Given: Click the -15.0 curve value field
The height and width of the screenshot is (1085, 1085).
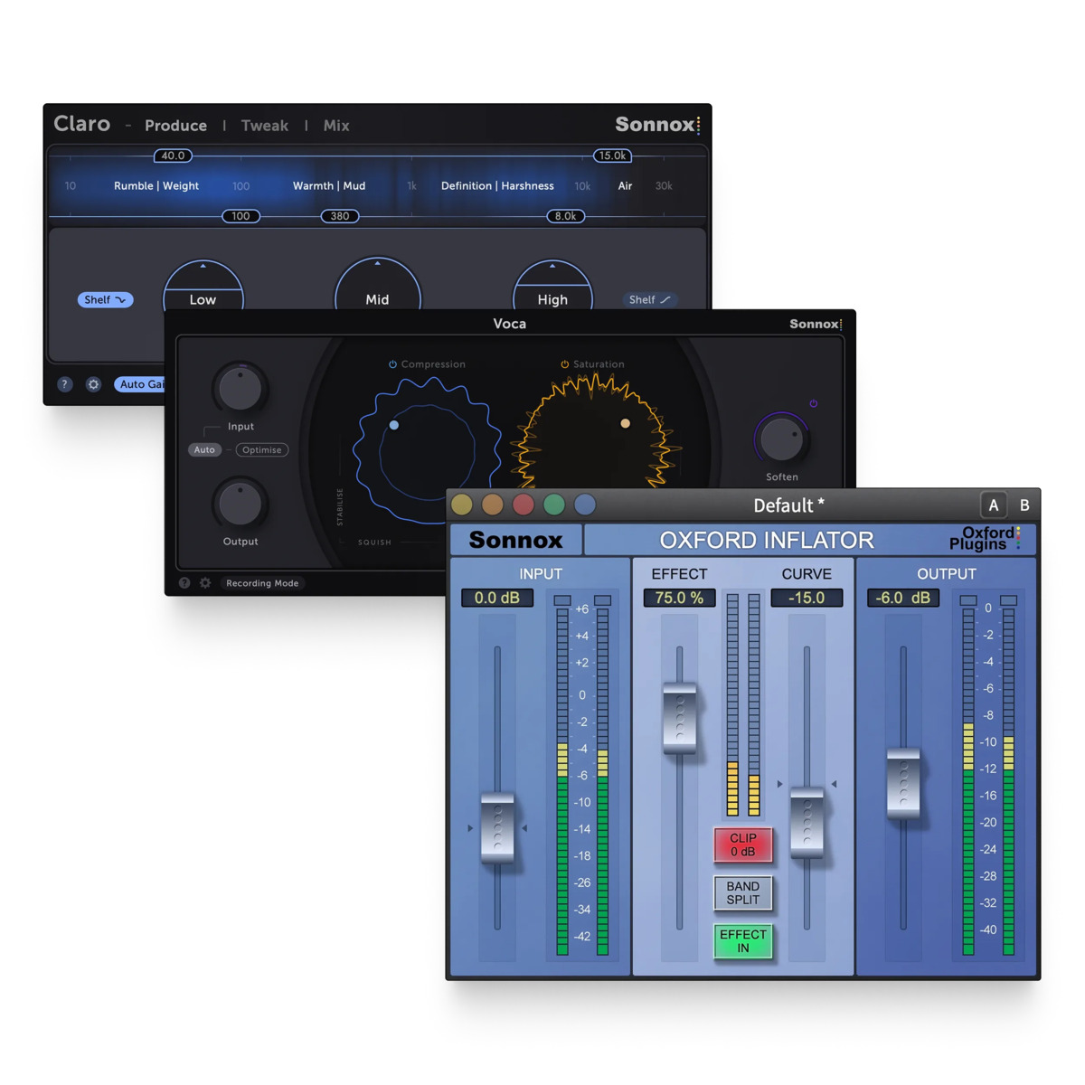Looking at the screenshot, I should click(807, 598).
